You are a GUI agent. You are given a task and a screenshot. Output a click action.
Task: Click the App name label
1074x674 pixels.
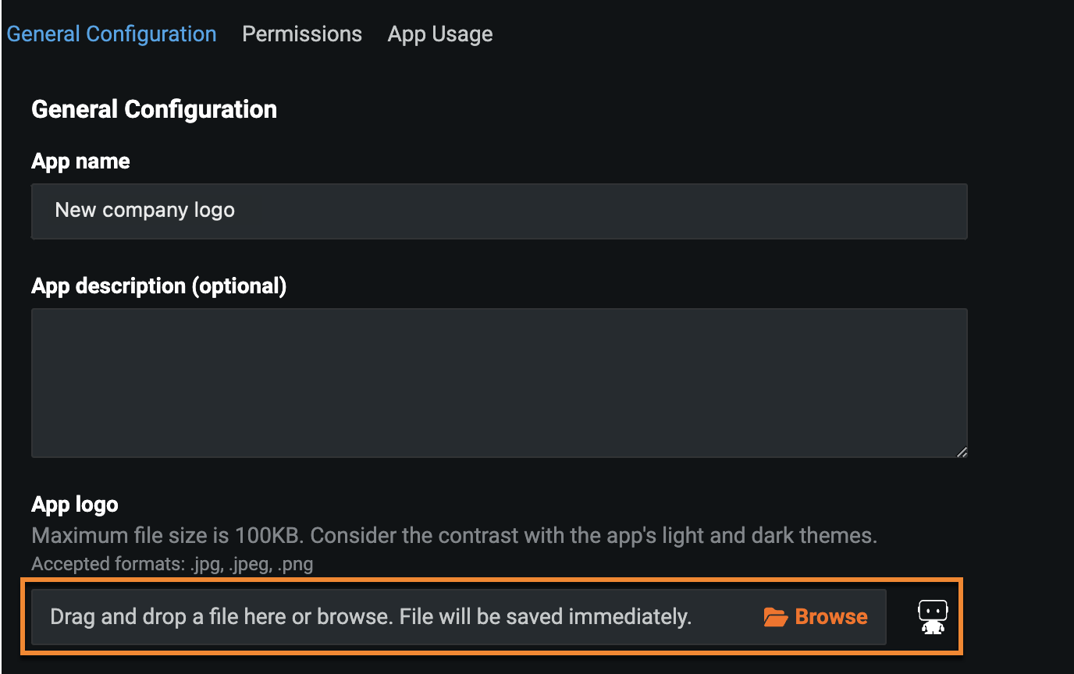pyautogui.click(x=80, y=161)
